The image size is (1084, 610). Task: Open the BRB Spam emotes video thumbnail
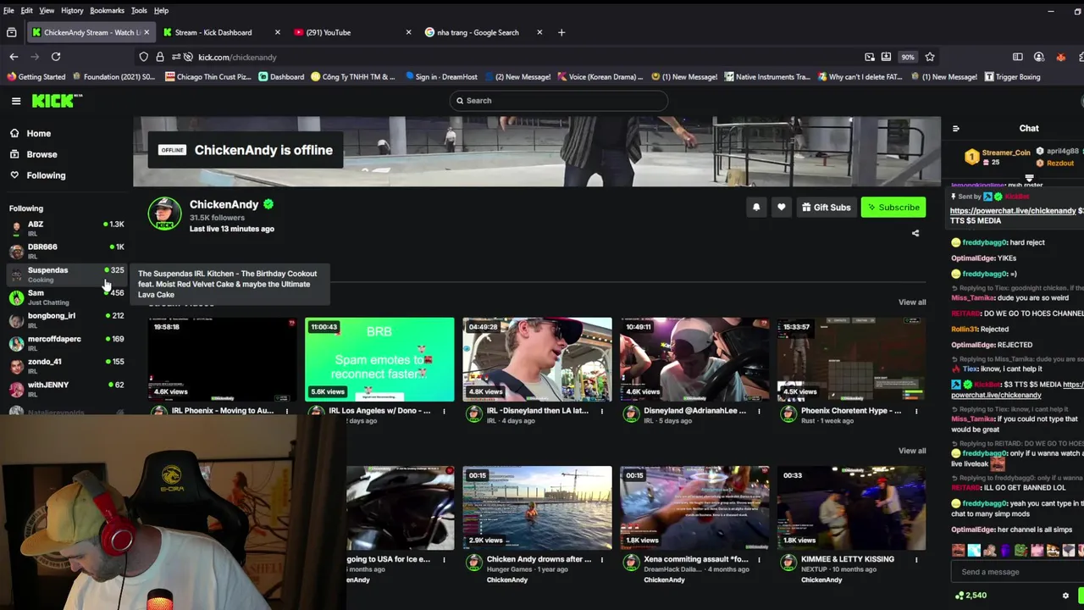[379, 359]
